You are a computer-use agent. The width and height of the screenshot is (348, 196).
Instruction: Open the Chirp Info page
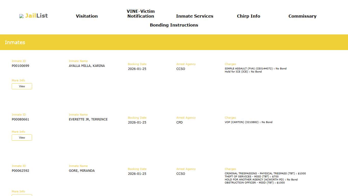coord(248,16)
